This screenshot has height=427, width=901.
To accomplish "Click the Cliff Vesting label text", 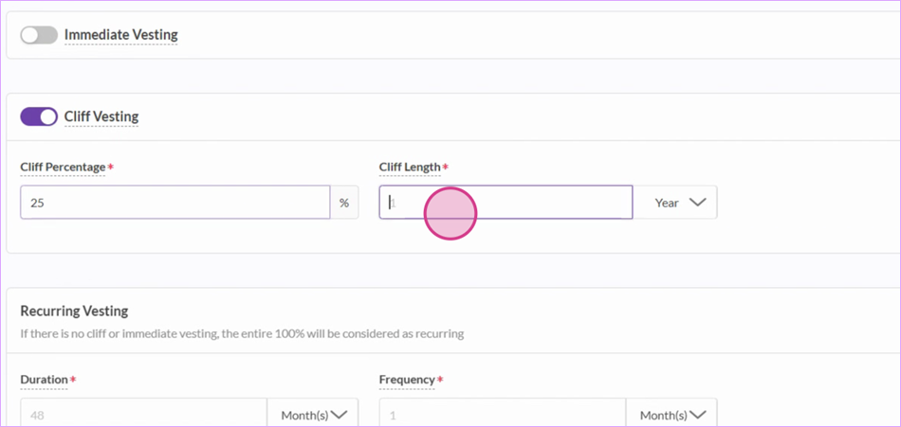I will (x=101, y=116).
